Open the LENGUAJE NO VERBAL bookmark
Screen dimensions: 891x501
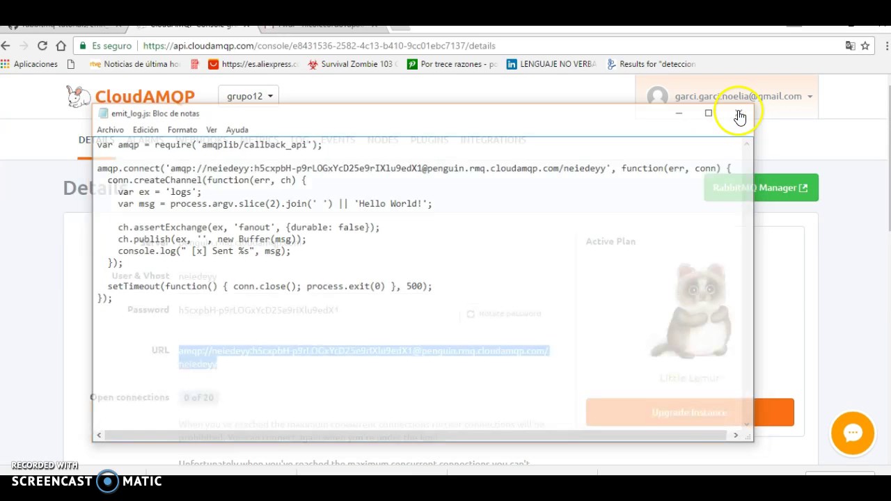point(551,64)
